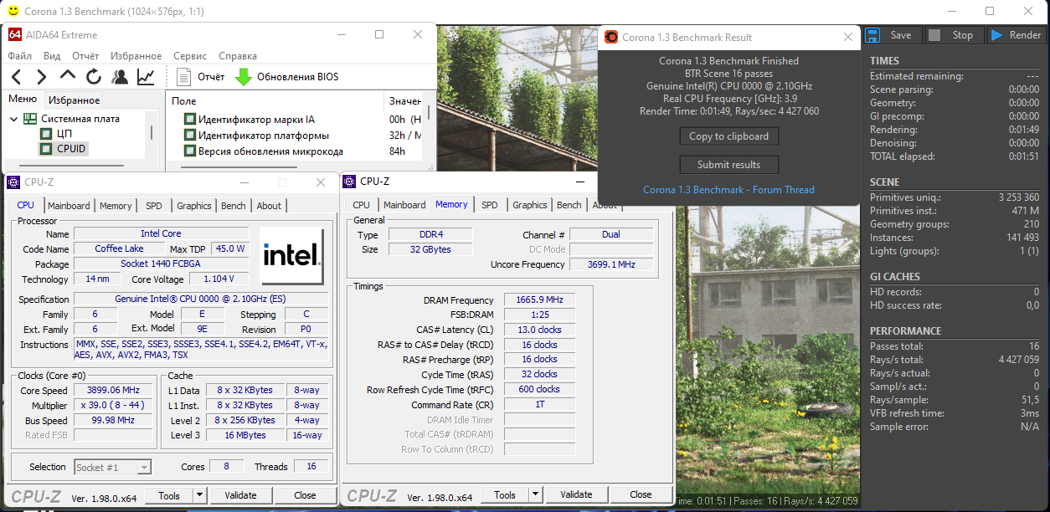
Task: Click the chip icon beside ЦП
Action: pyautogui.click(x=46, y=134)
